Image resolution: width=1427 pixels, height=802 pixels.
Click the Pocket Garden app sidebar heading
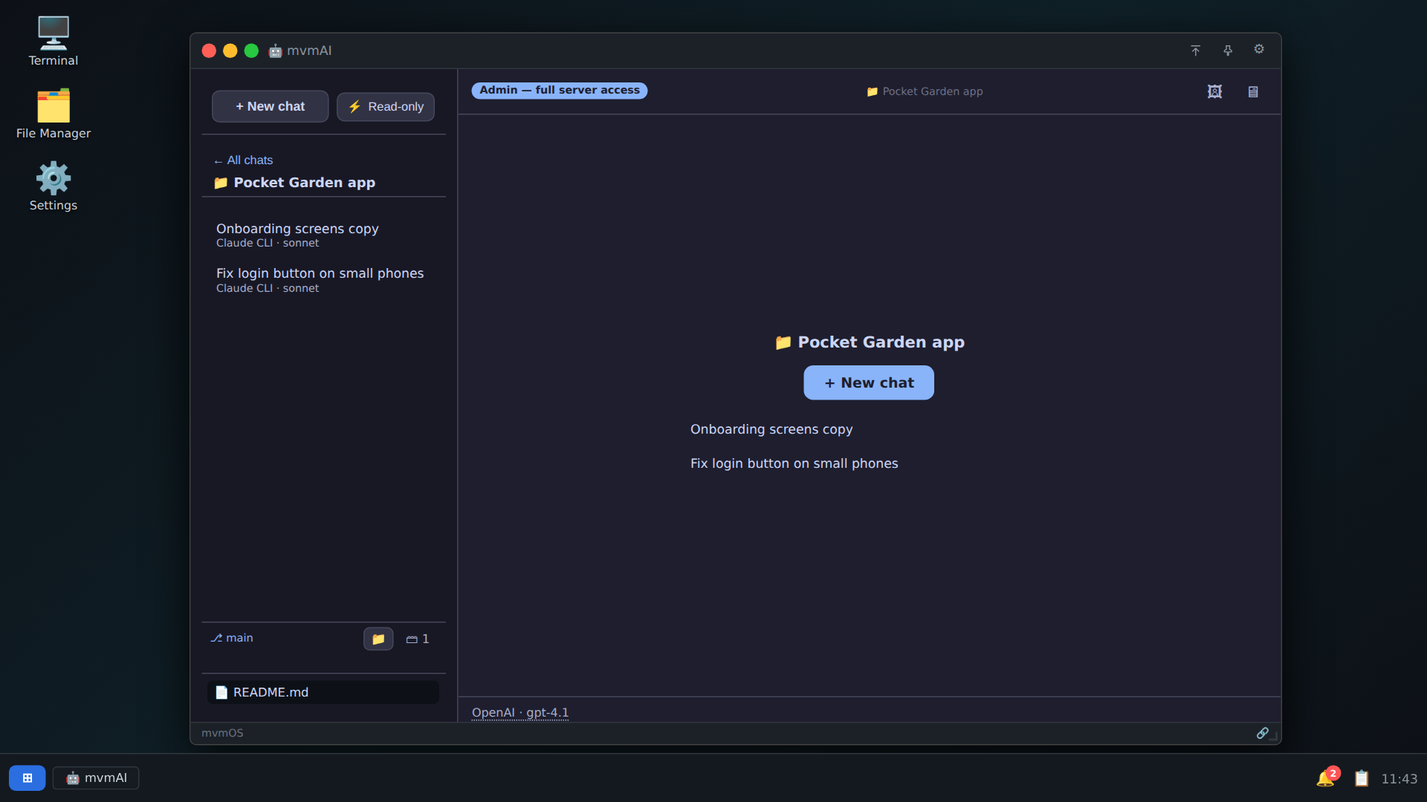(x=294, y=183)
